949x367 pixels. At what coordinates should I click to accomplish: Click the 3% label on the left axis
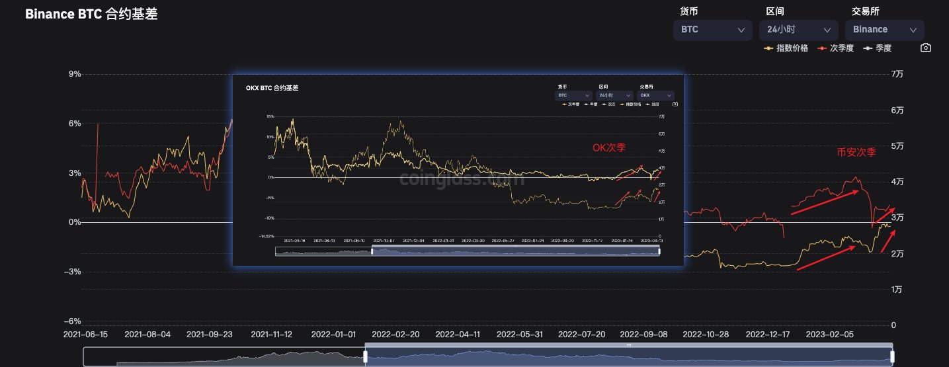point(74,173)
